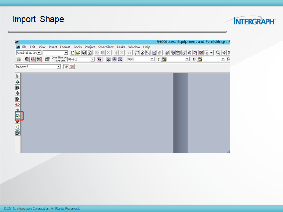Image resolution: width=283 pixels, height=212 pixels.
Task: Click the Place Equipment icon below the Select arrow
Action: (17, 82)
